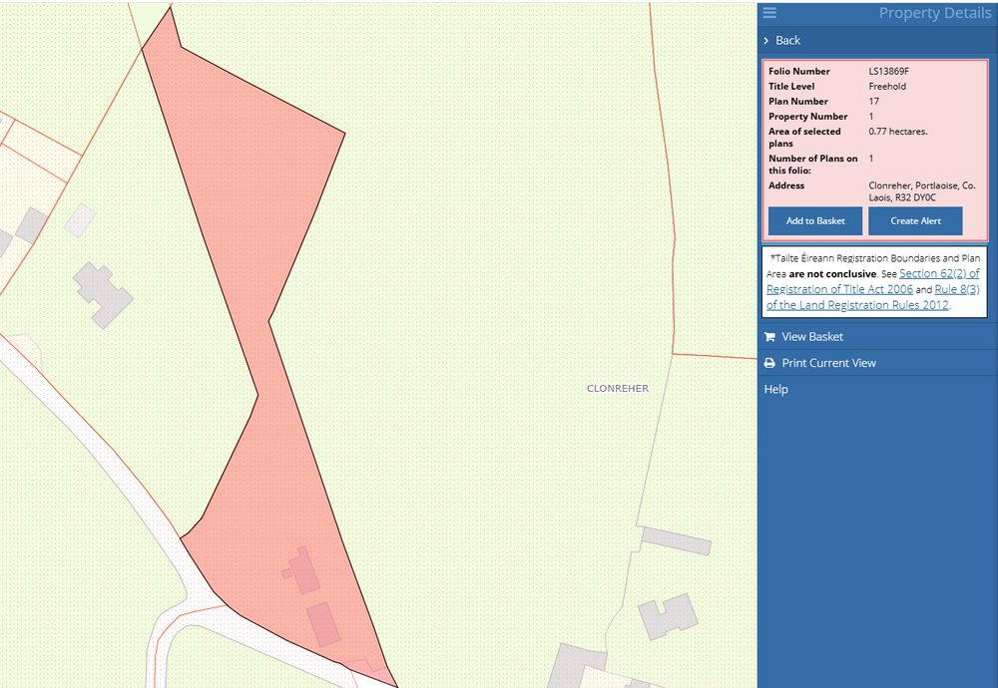The image size is (998, 688).
Task: Click the upper building inside highlighted parcel
Action: (303, 569)
